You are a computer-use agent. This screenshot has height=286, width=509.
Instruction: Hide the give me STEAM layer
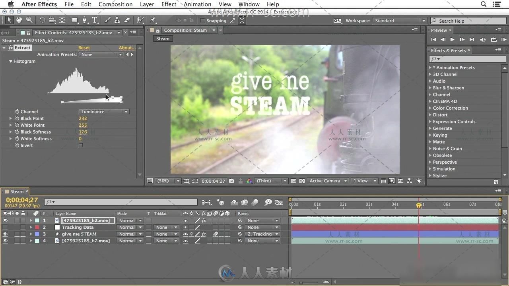click(5, 234)
